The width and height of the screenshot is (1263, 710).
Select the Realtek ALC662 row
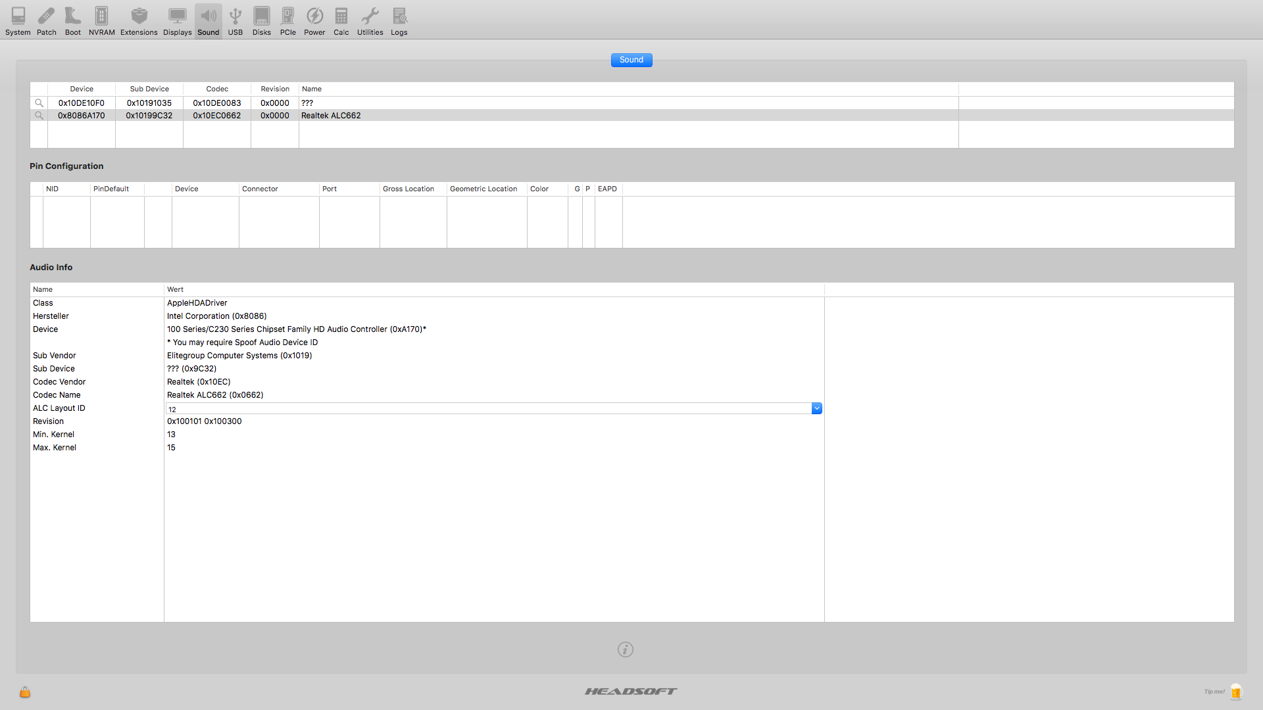pos(330,116)
